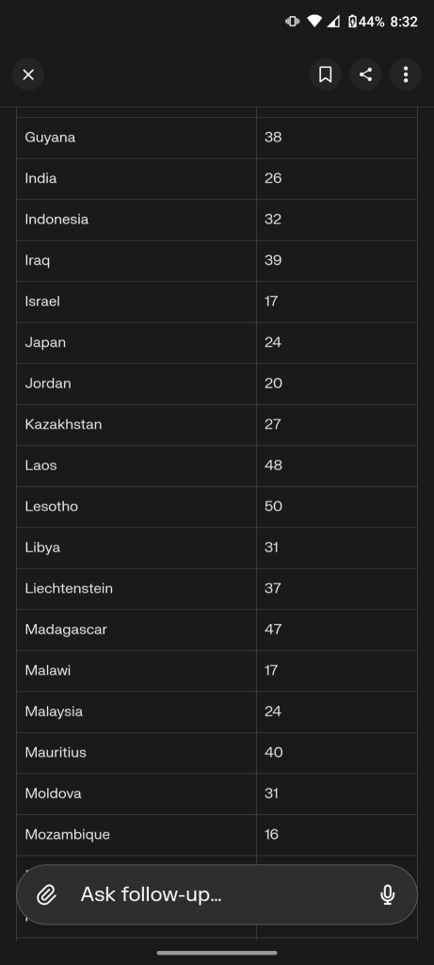Tap the vibrate mode status icon
The width and height of the screenshot is (434, 965).
tap(292, 22)
